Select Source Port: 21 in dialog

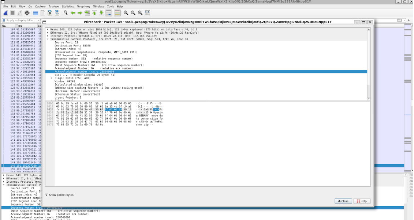pos(66,42)
